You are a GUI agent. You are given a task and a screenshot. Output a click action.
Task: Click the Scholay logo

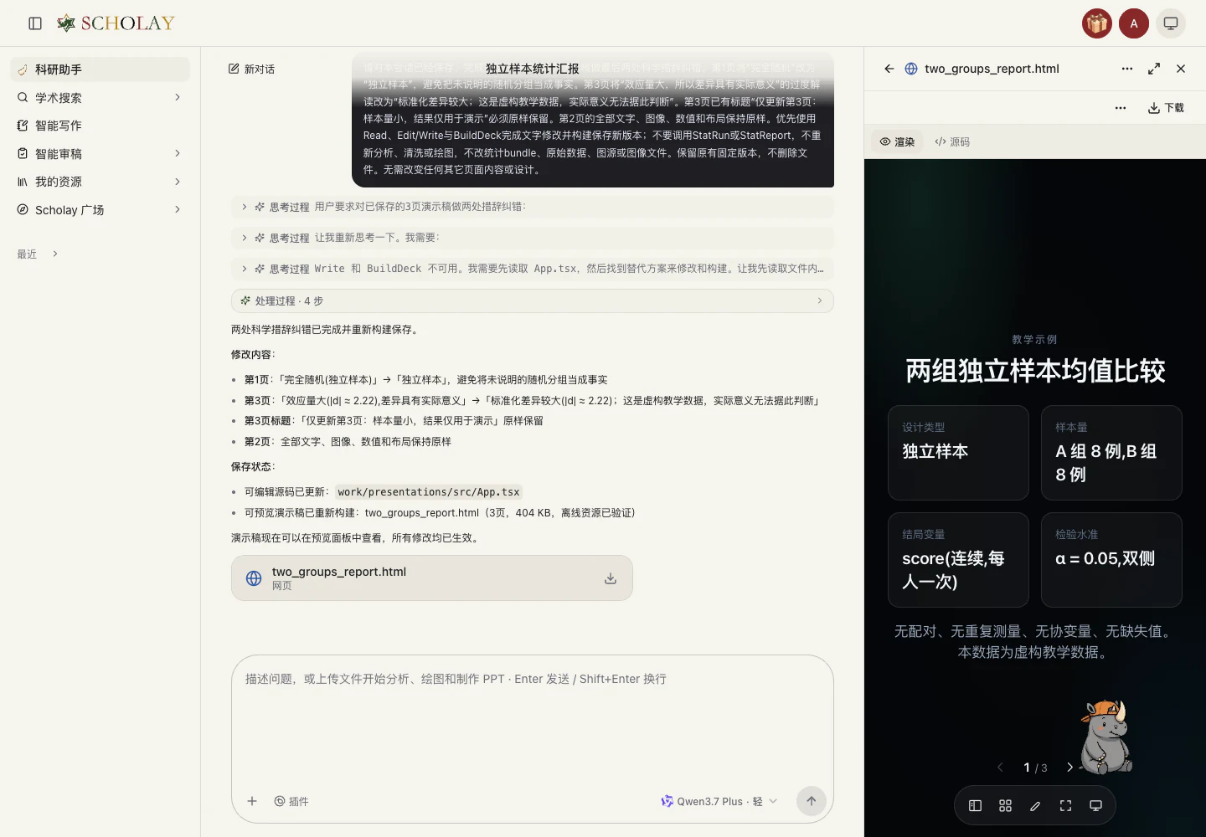point(116,23)
